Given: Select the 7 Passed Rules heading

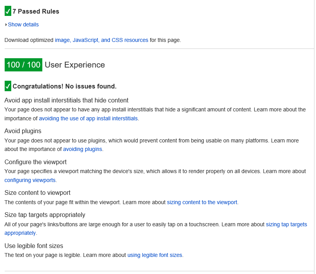Looking at the screenshot, I should click(x=36, y=11).
